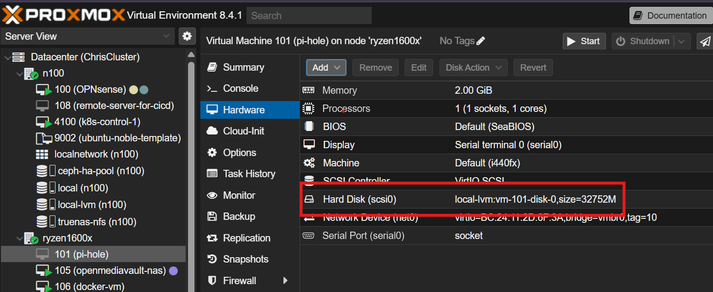Click the Hard Disk (scsi0) drive icon
This screenshot has width=713, height=292.
(x=309, y=199)
